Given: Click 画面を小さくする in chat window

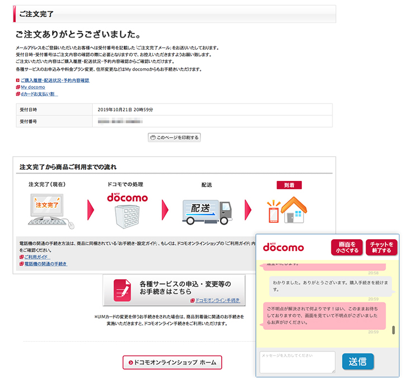Looking at the screenshot, I should (x=347, y=248).
